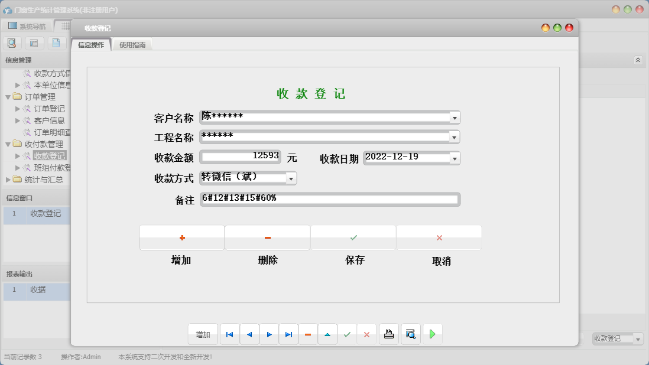
Task: Go to the first record in navigator
Action: click(x=229, y=334)
